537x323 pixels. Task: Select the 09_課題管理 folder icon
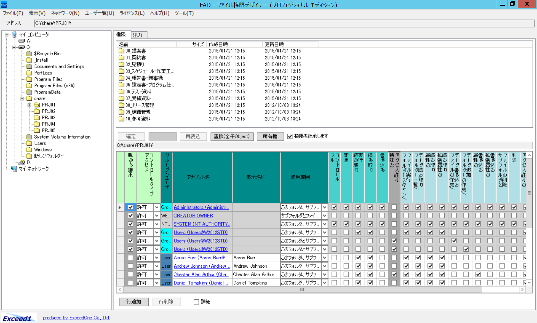[x=121, y=112]
